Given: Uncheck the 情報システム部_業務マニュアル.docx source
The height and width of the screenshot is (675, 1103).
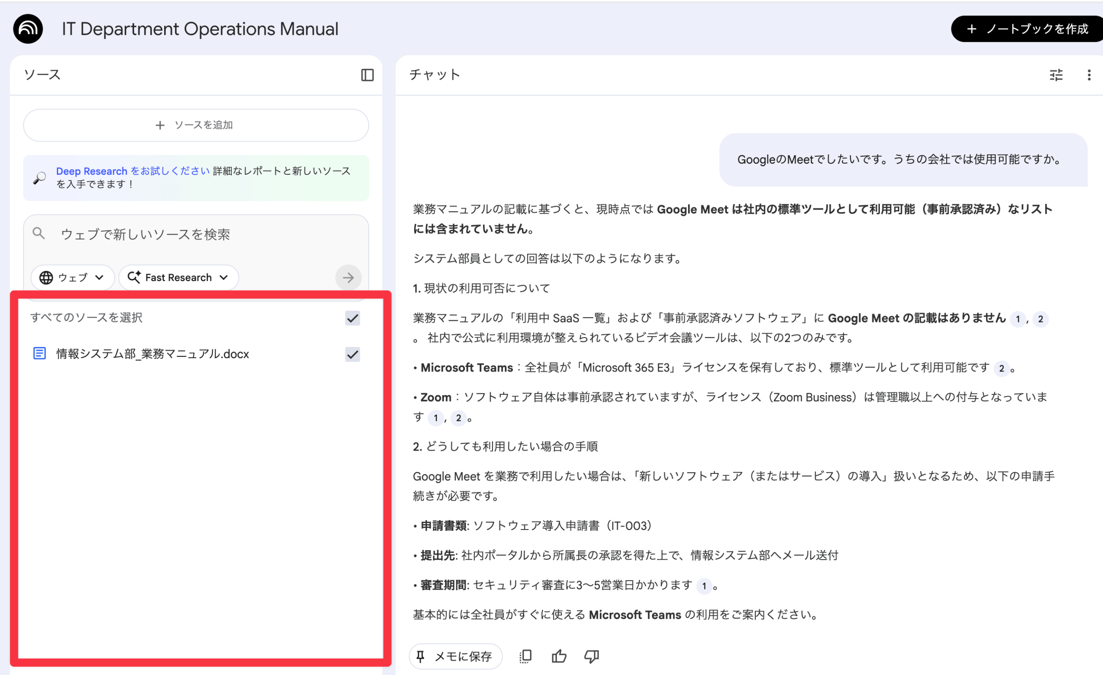Looking at the screenshot, I should click(352, 354).
